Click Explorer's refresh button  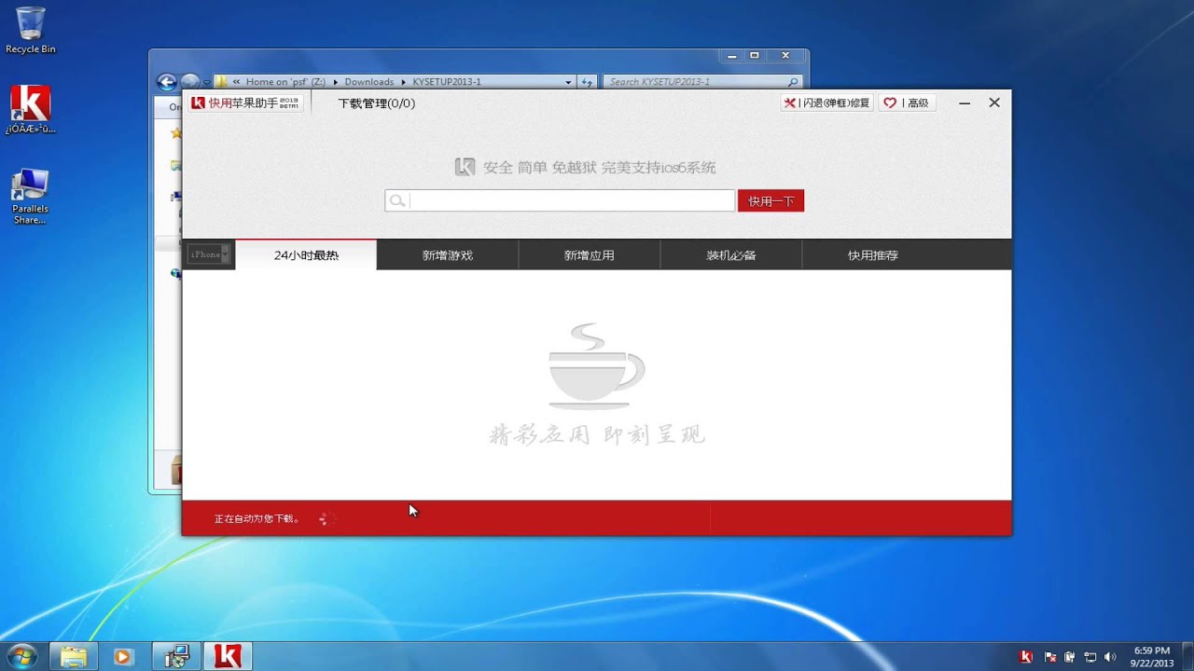(x=587, y=82)
